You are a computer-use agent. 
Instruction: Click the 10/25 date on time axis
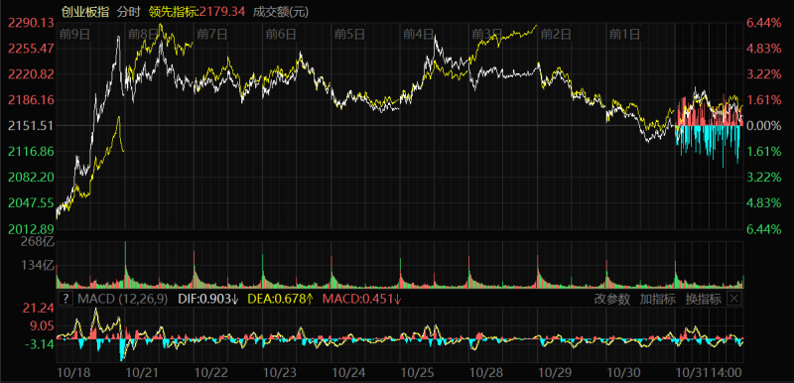click(417, 373)
